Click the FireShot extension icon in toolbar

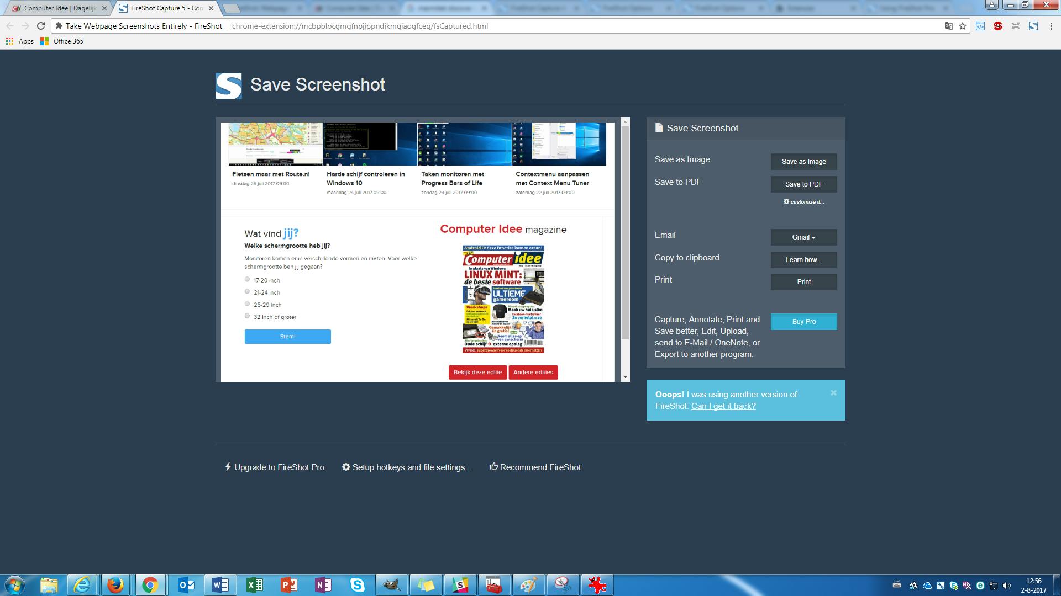[x=1033, y=26]
